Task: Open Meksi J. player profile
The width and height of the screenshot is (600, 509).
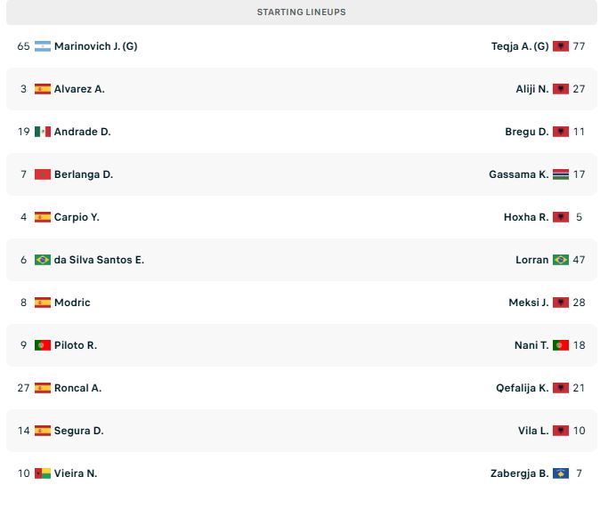Action: [529, 303]
